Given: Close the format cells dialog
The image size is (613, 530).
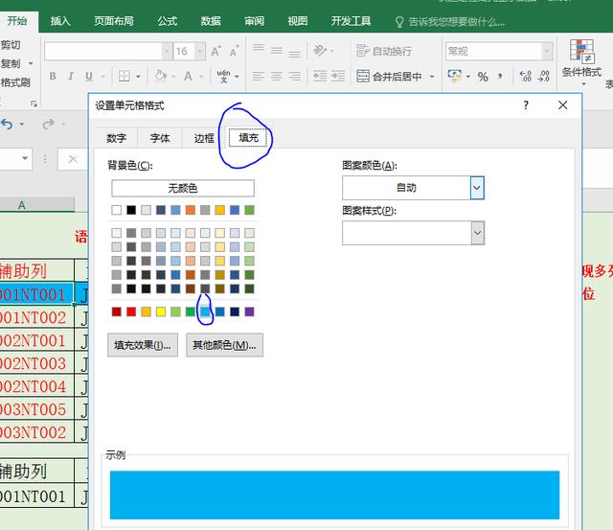Looking at the screenshot, I should [562, 104].
